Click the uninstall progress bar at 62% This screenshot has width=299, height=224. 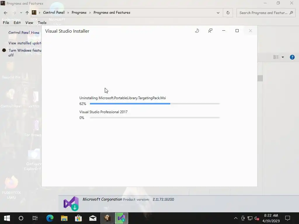coord(155,104)
